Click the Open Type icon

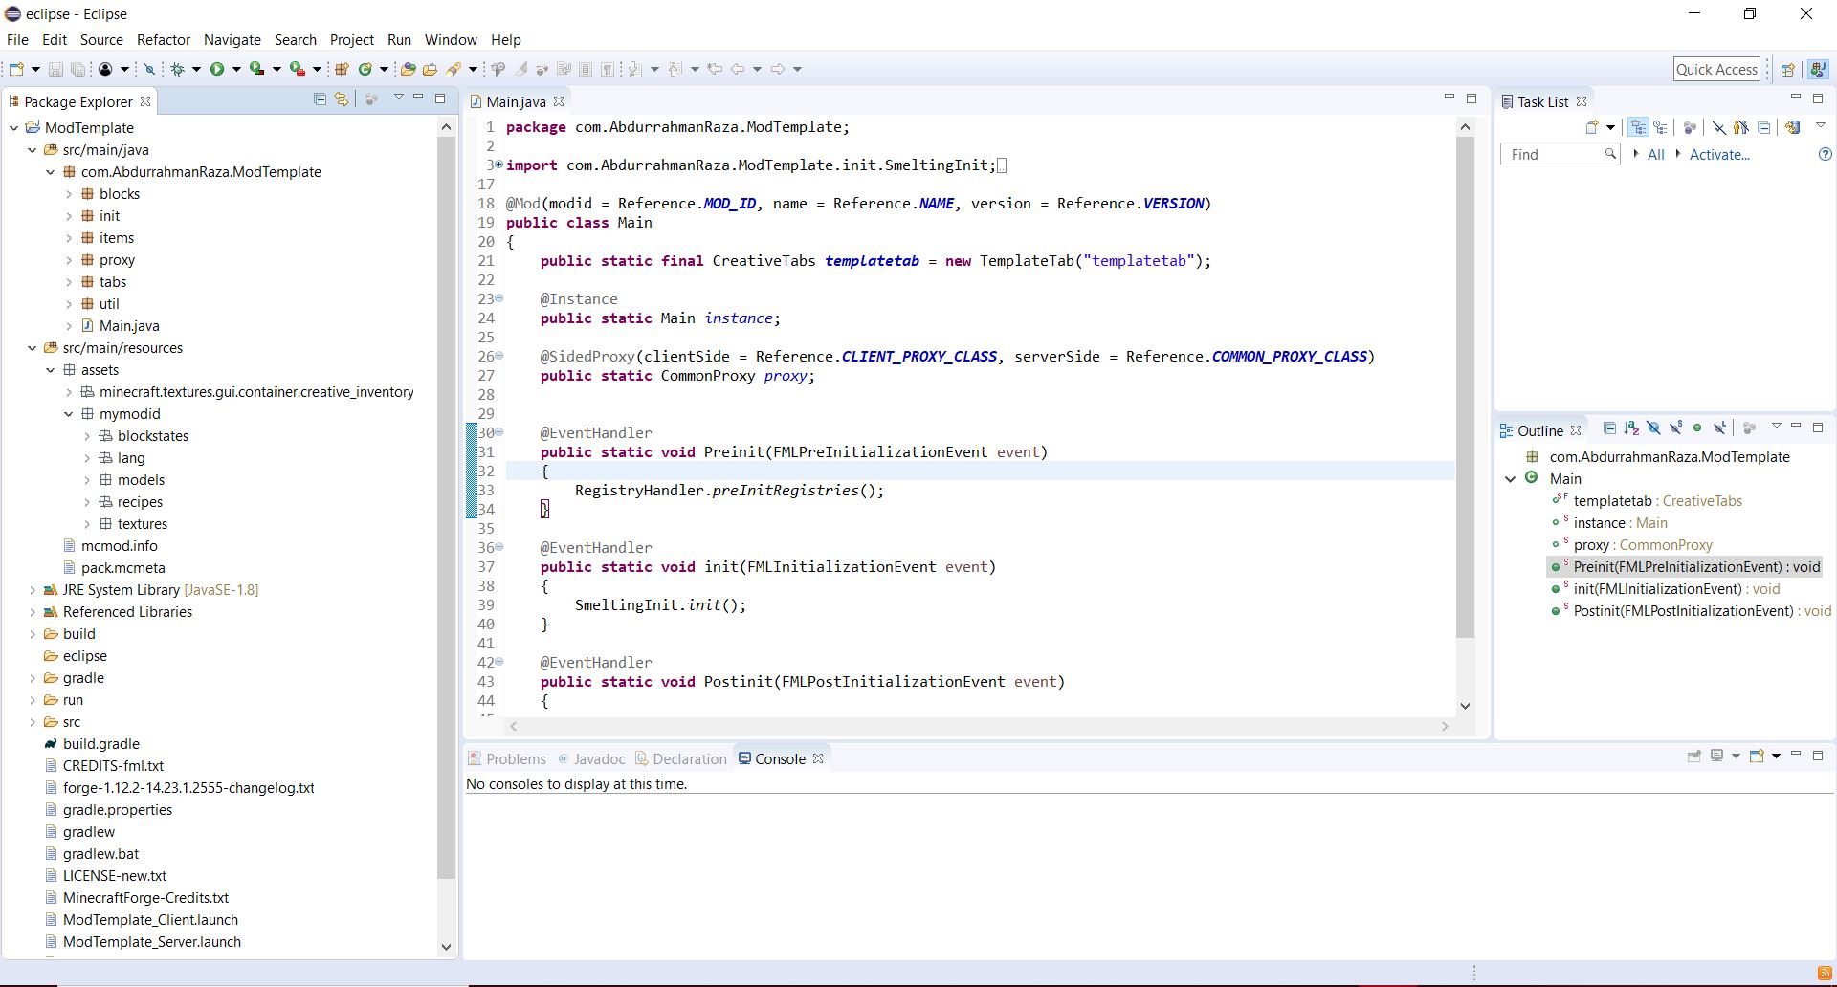click(408, 69)
